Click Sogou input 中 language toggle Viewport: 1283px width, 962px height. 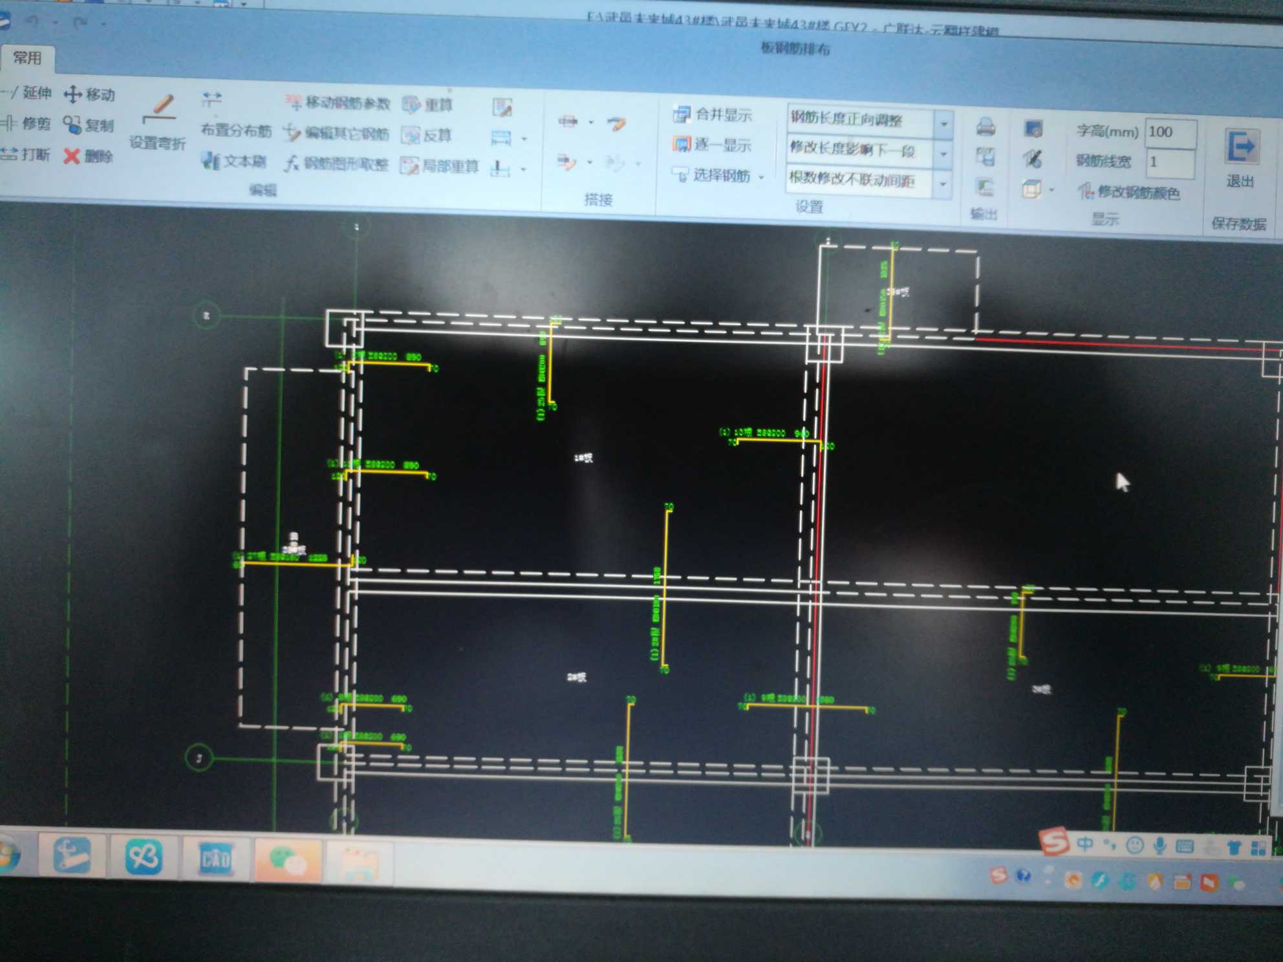tap(1086, 844)
